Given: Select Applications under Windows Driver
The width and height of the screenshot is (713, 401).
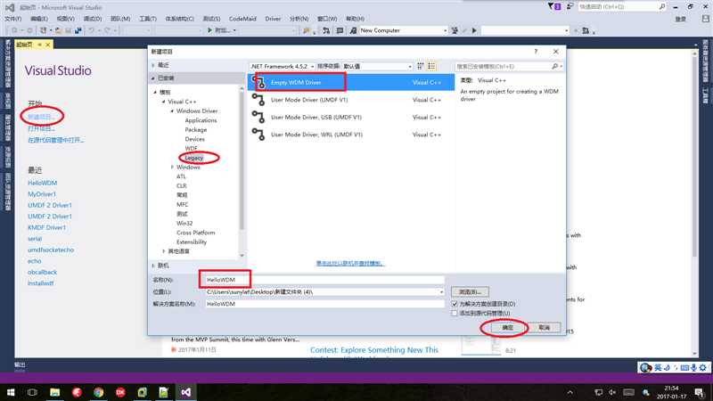Looking at the screenshot, I should [201, 120].
